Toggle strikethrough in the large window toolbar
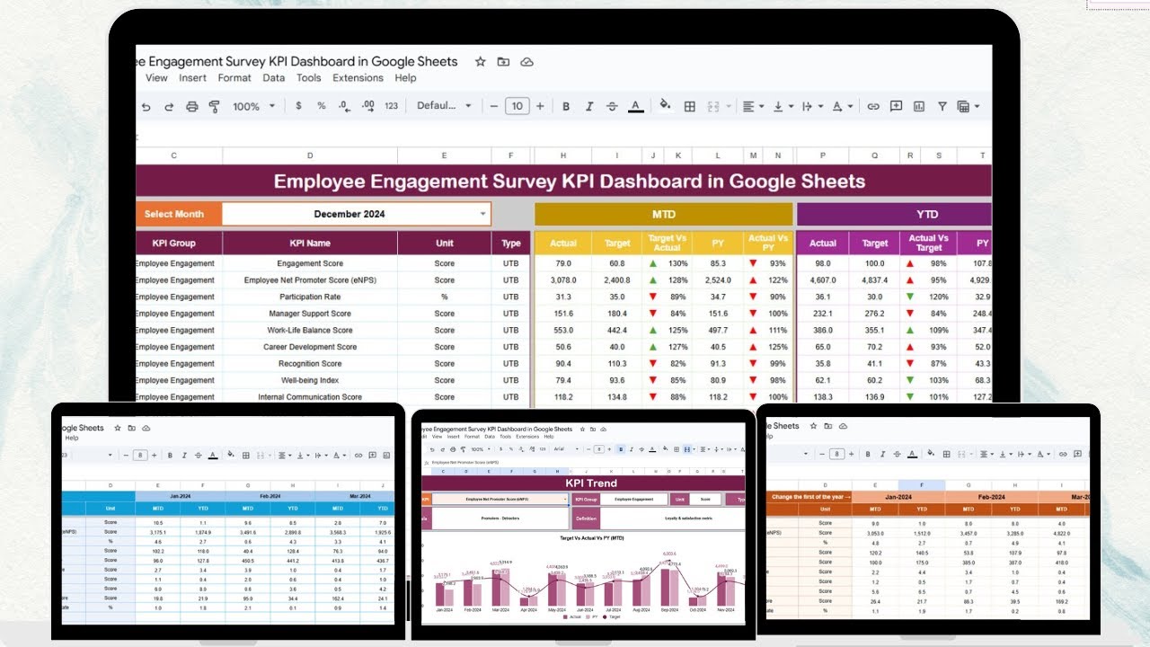 point(612,106)
